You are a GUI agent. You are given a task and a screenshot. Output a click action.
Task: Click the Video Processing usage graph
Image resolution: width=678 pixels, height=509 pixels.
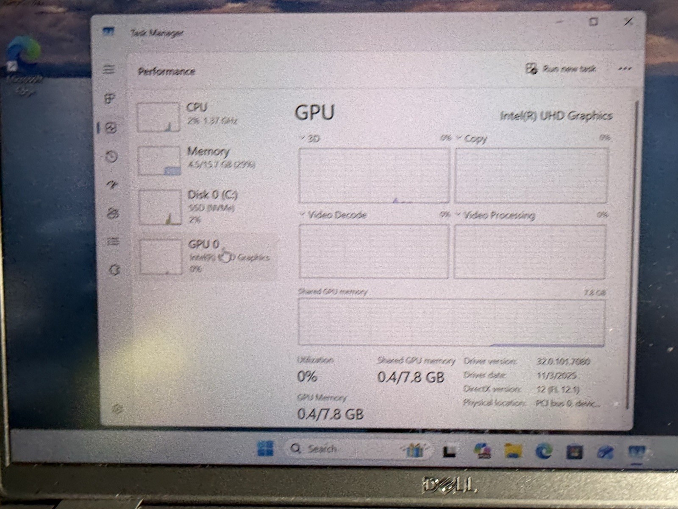click(x=530, y=252)
